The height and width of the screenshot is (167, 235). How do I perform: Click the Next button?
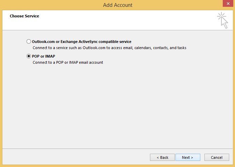pyautogui.click(x=187, y=157)
